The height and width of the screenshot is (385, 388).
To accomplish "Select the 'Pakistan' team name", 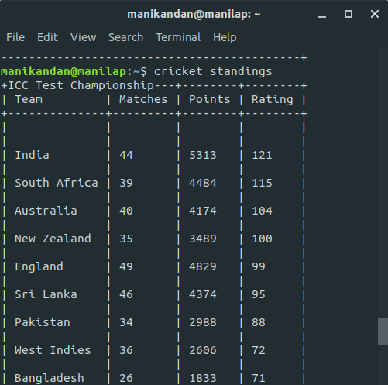I will (43, 322).
